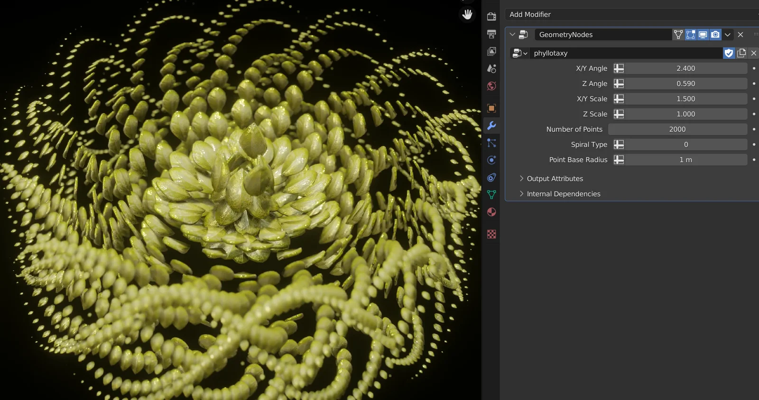Open the Object properties tab

click(x=491, y=108)
